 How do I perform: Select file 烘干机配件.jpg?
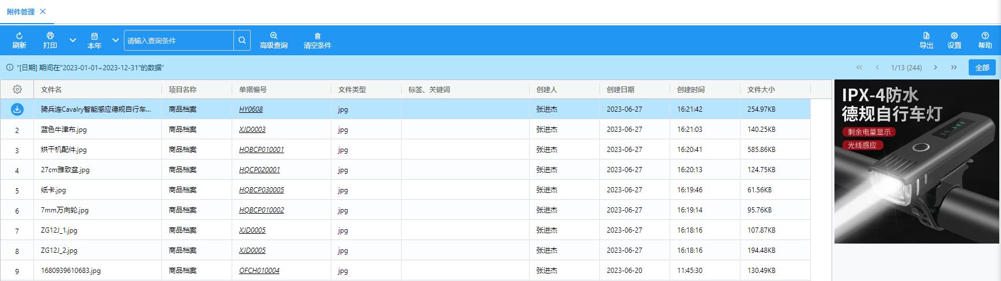[x=64, y=150]
